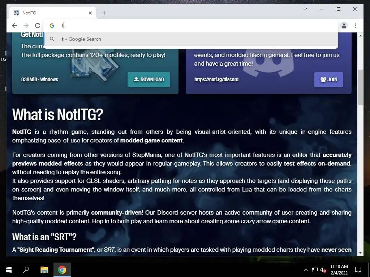Screen dimensions: 370x277
Task: Open the 'Discord server' link
Action: click(177, 212)
